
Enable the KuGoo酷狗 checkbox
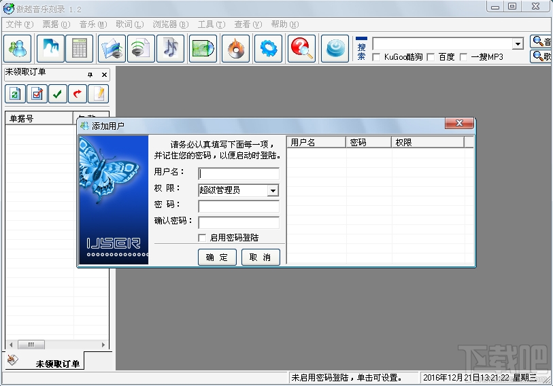click(376, 57)
